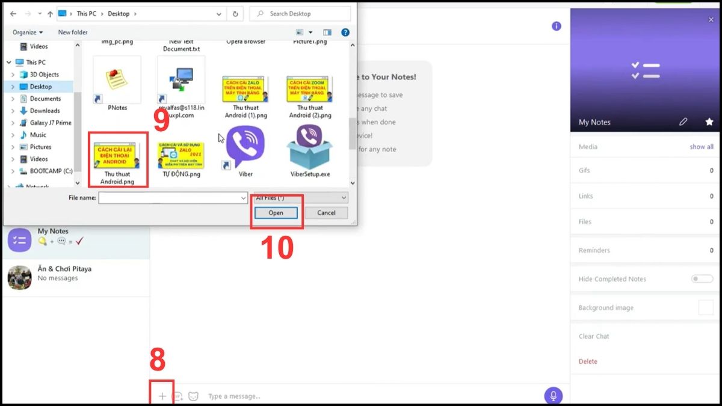
Task: Expand the BOOTCAMP (C:) tree node
Action: (13, 170)
